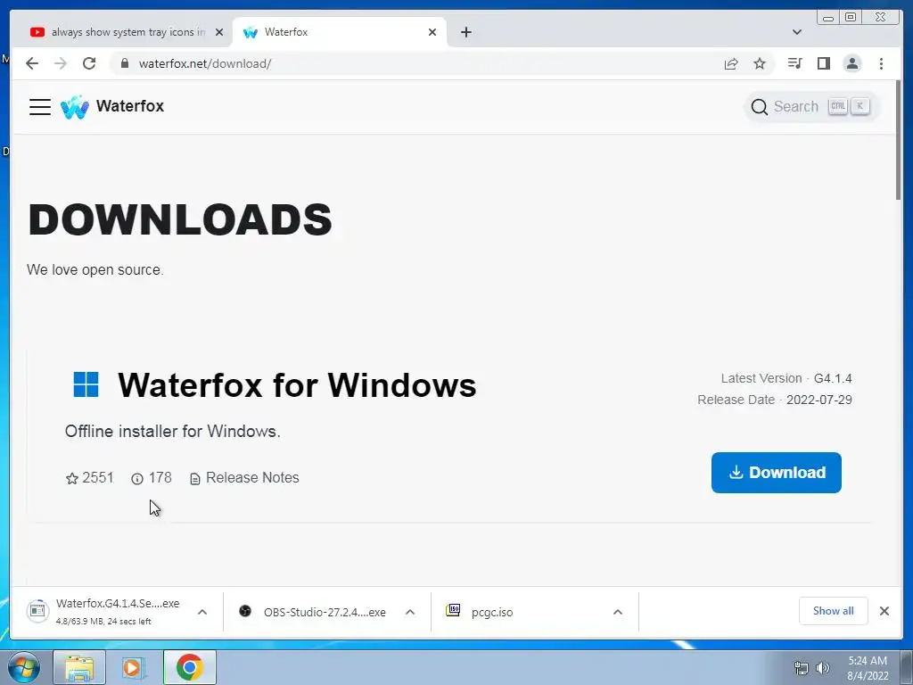
Task: Open the Waterfox hamburger menu
Action: click(x=40, y=107)
